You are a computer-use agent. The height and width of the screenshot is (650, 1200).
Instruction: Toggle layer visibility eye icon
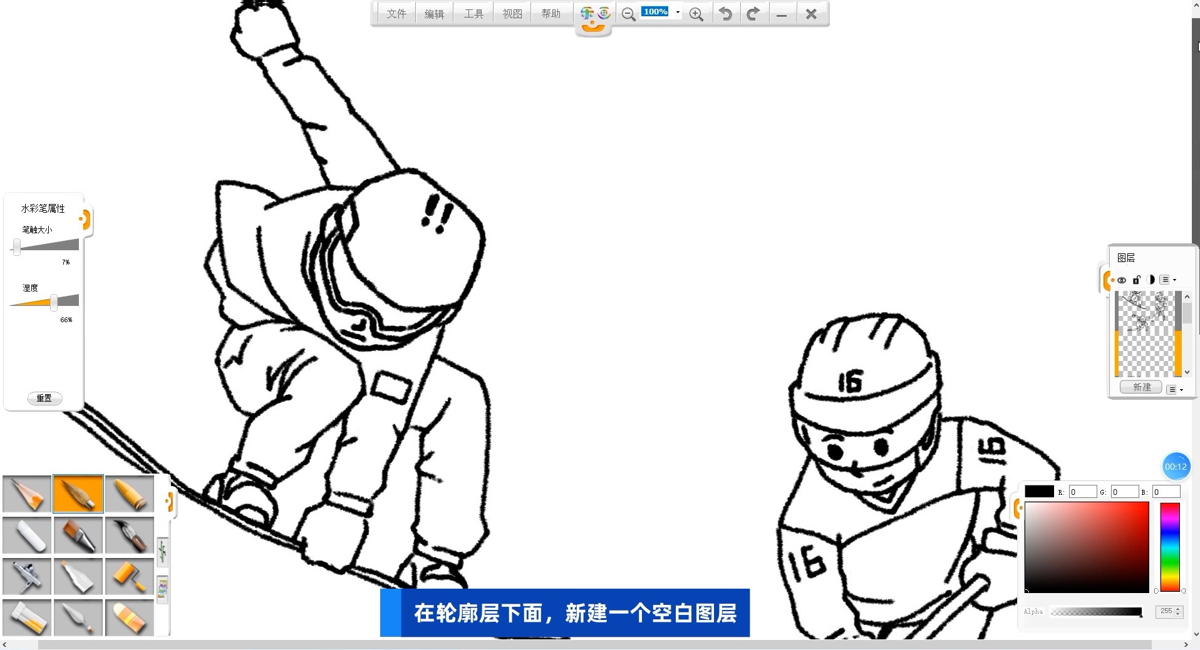pos(1122,280)
